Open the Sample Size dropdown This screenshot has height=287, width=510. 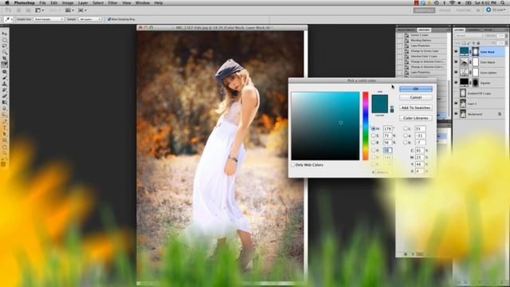point(49,19)
